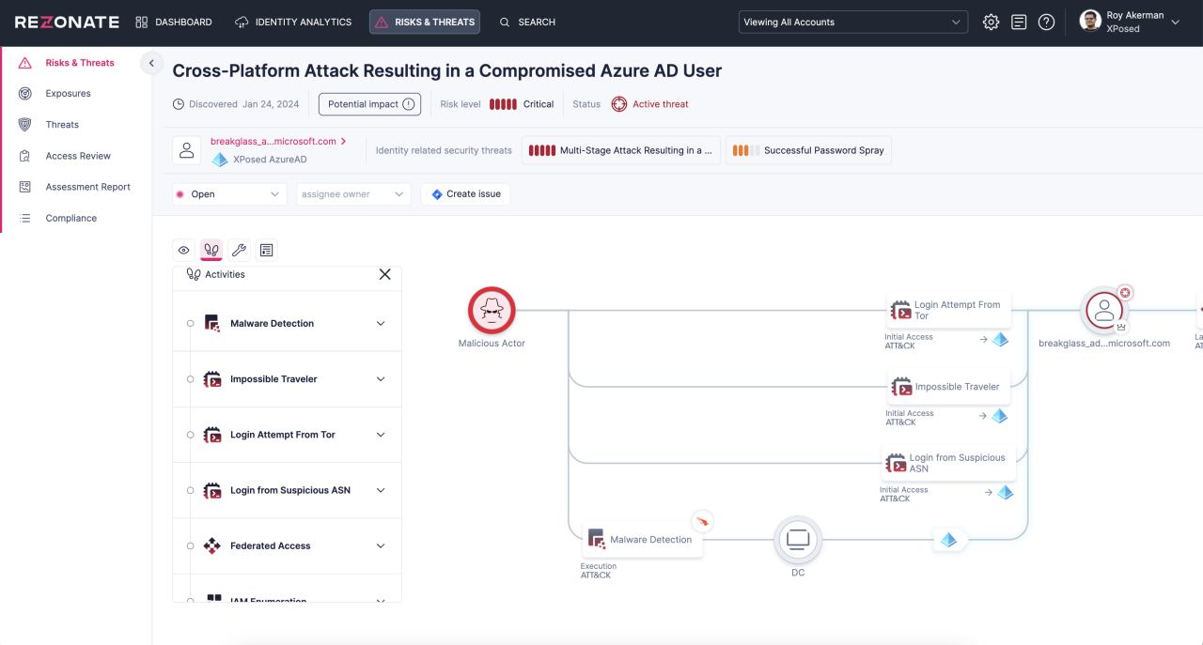Open the settings gear icon

point(991,22)
